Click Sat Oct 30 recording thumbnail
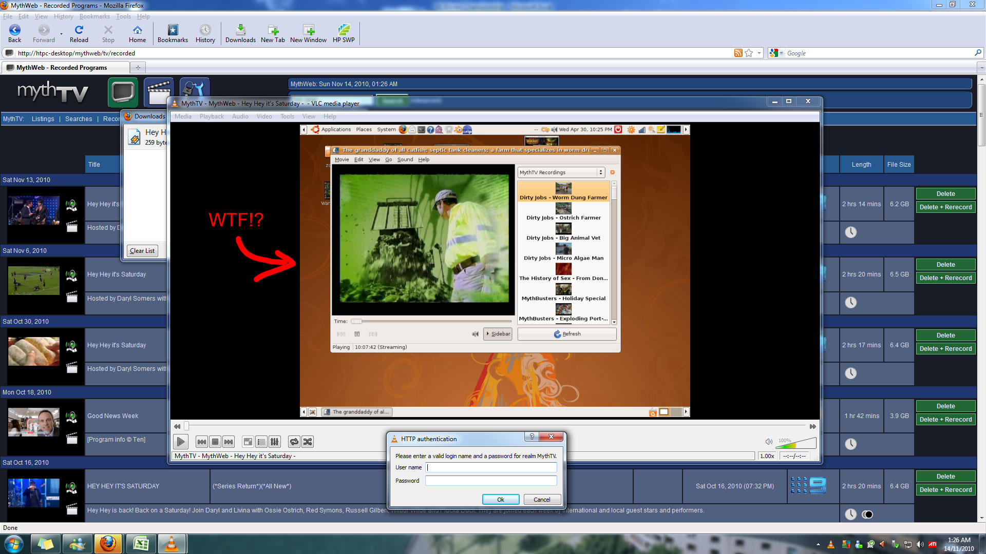The image size is (986, 554). (34, 351)
